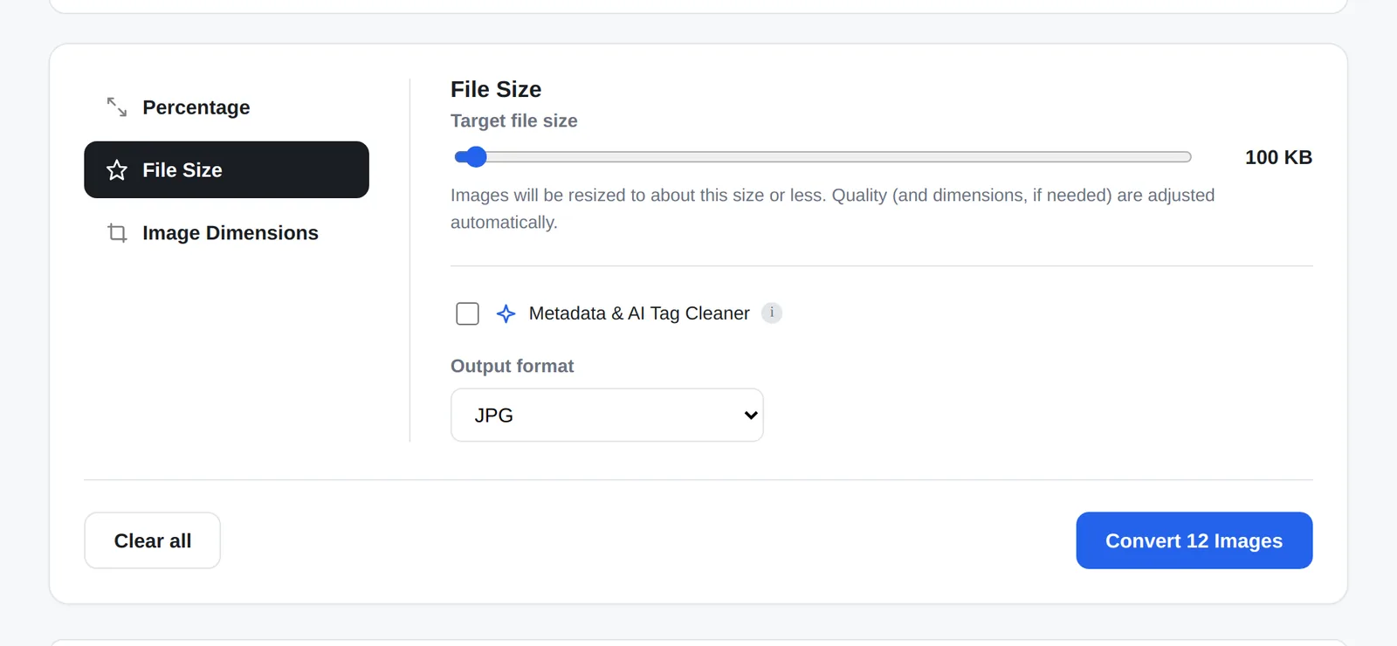
Task: Click the Metadata & AI Tag Cleaner label
Action: (639, 313)
